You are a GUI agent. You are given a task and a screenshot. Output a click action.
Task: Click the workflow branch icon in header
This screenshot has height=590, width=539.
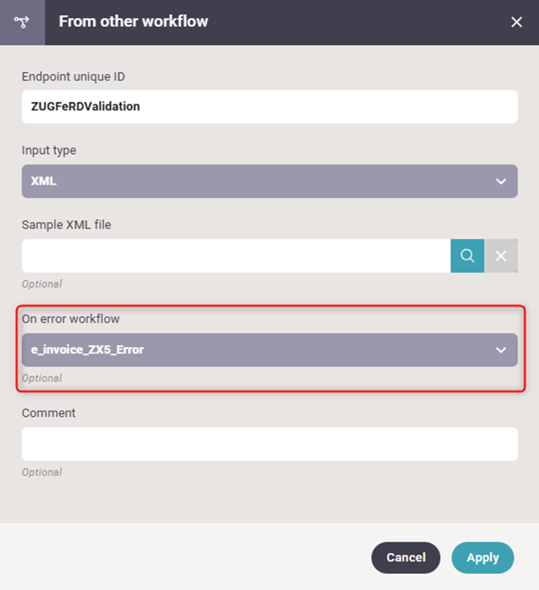(22, 22)
